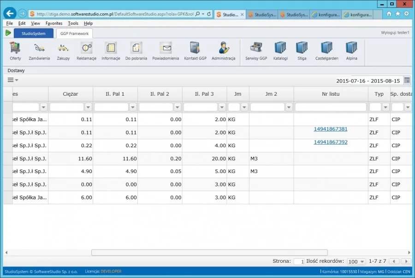The height and width of the screenshot is (278, 415).
Task: Go to next page of records
Action: [406, 261]
